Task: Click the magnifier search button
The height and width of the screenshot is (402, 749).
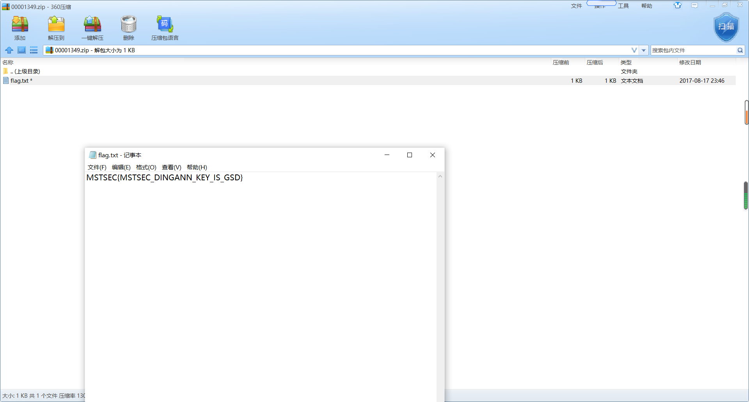Action: [x=740, y=50]
